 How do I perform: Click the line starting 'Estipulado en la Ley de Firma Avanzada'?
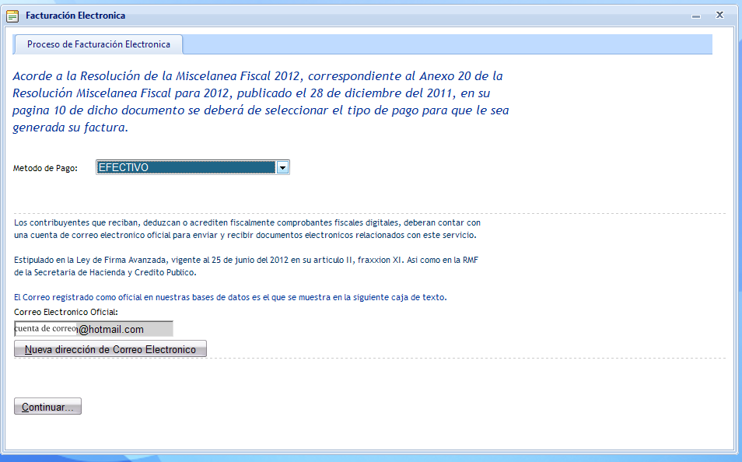[246, 260]
